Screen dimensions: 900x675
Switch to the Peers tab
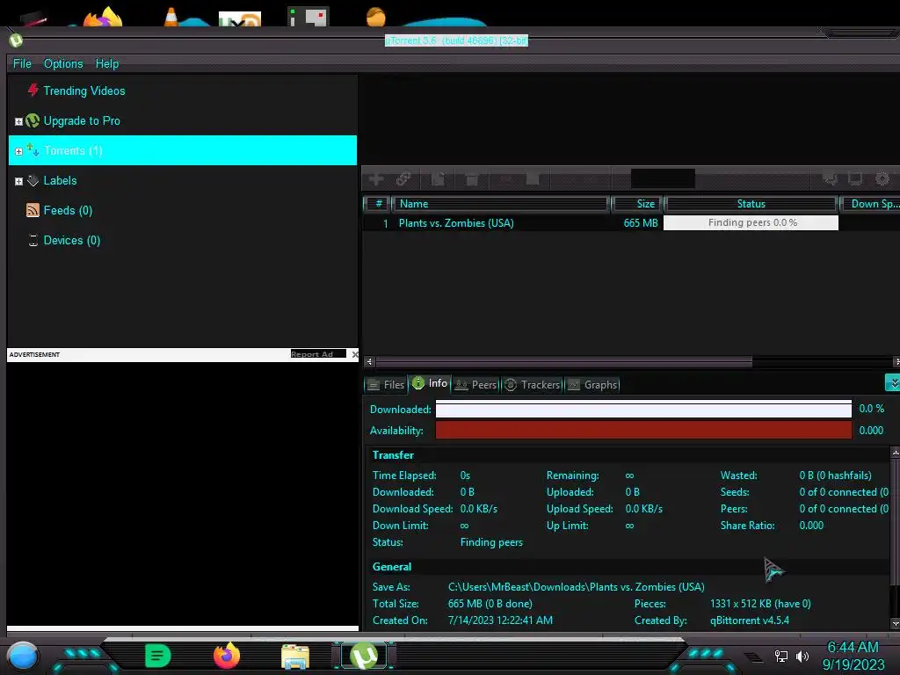475,385
